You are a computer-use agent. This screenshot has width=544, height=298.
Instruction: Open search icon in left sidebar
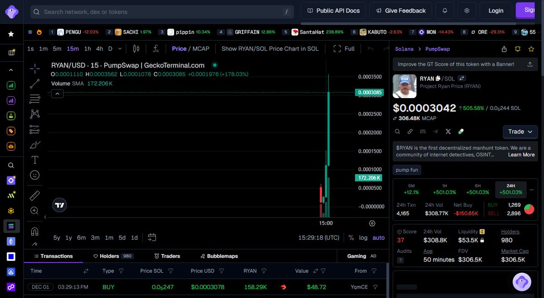[11, 166]
